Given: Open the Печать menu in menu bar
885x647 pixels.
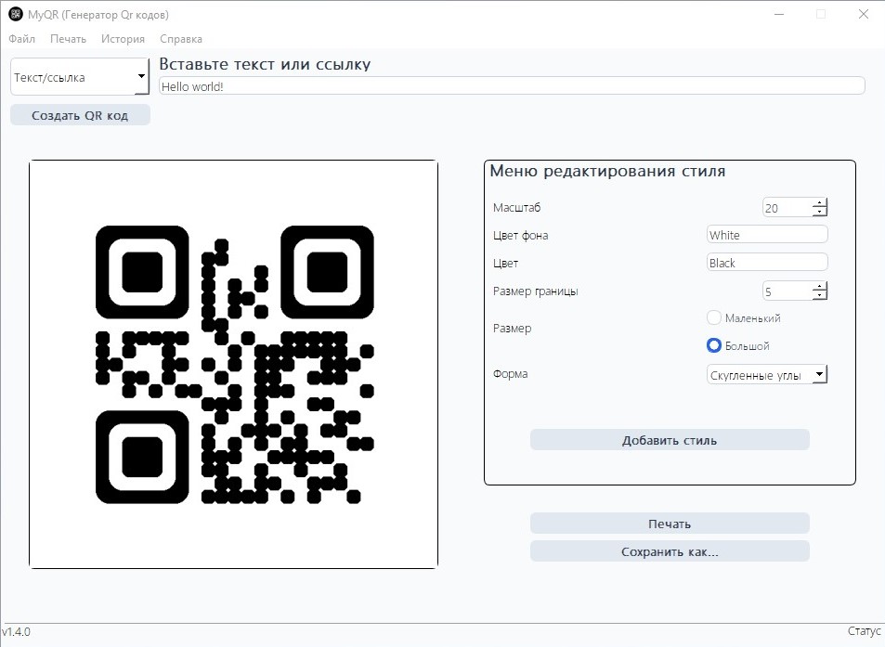Looking at the screenshot, I should coord(69,39).
